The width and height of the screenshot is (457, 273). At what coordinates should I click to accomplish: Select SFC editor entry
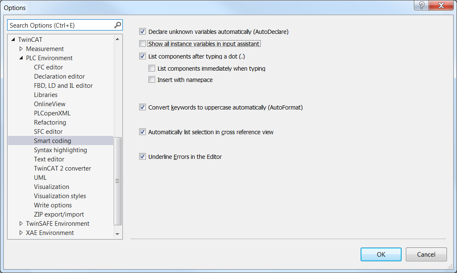(x=48, y=132)
